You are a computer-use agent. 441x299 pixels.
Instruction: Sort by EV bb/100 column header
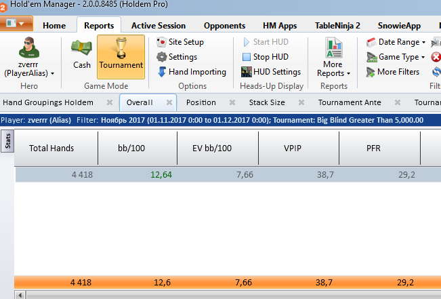(x=217, y=148)
